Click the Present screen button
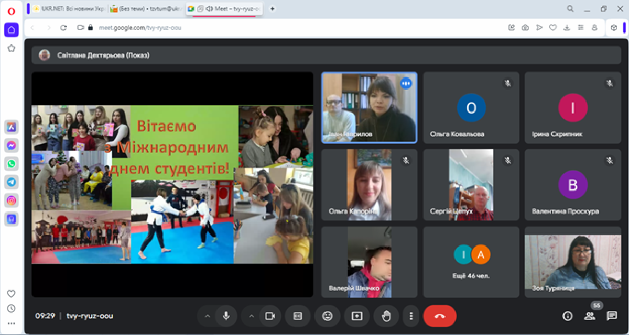 [x=357, y=316]
